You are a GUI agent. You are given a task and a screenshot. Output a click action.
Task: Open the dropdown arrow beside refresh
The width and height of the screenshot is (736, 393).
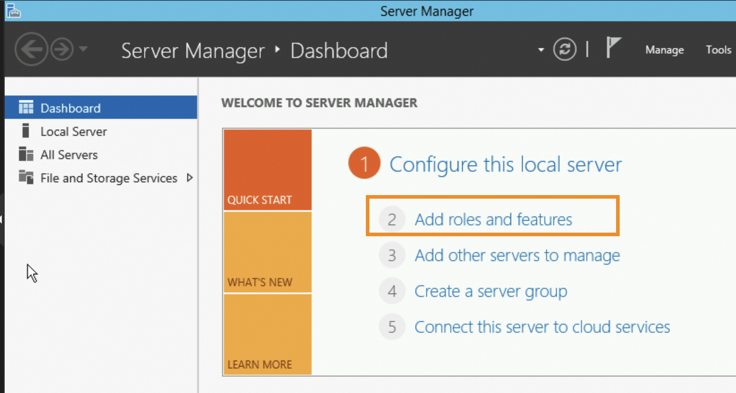click(541, 50)
